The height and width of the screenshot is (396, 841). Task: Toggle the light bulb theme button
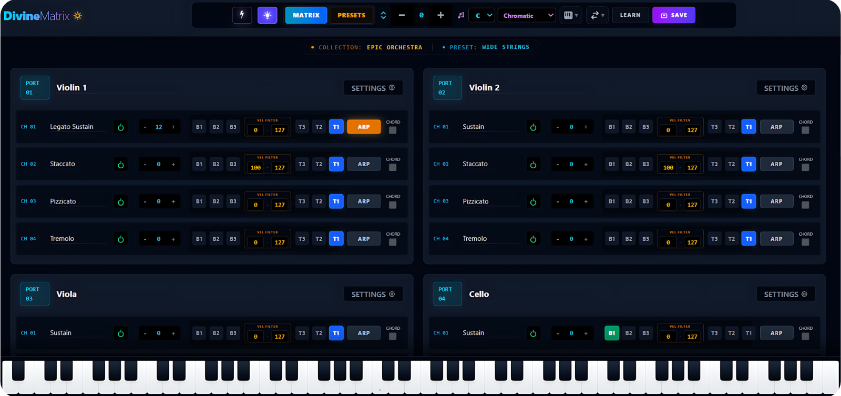click(267, 15)
